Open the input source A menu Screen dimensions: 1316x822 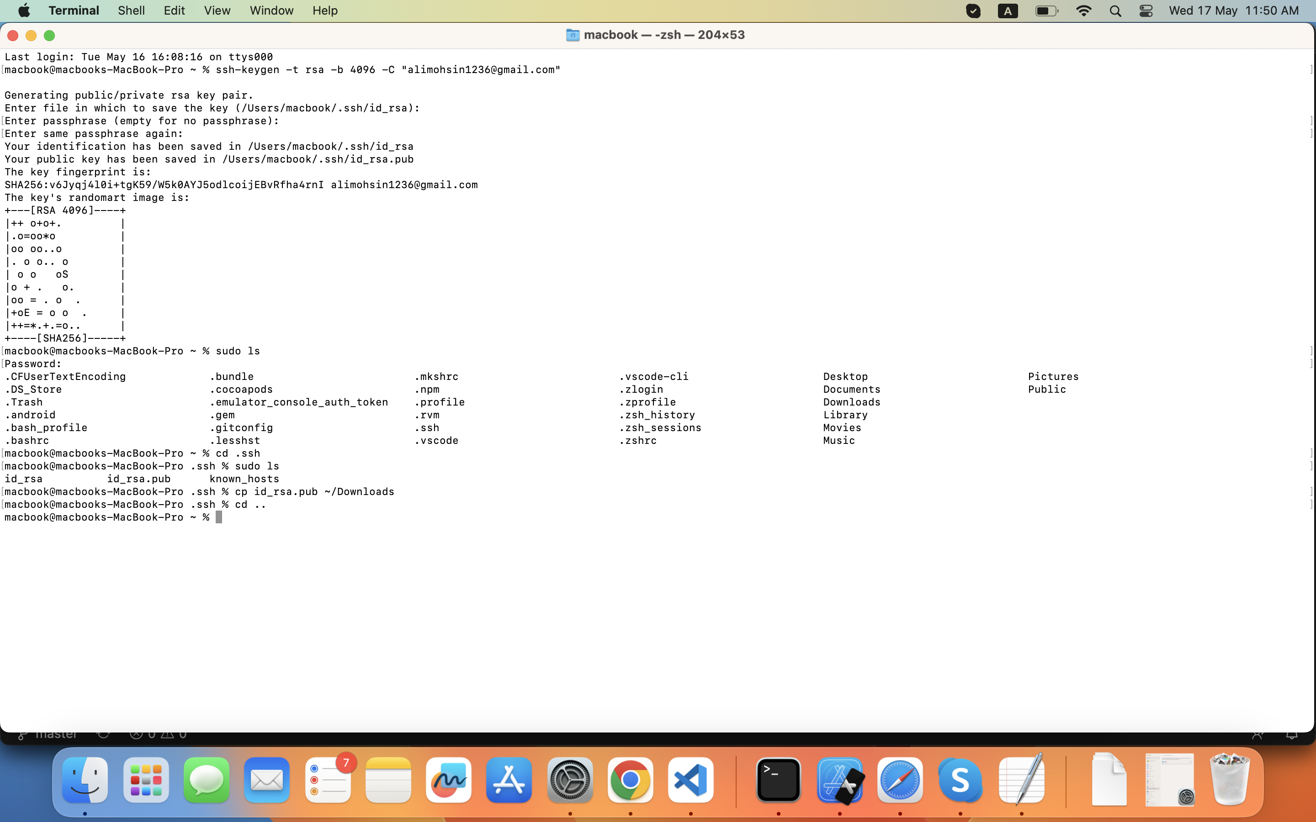coord(1008,11)
